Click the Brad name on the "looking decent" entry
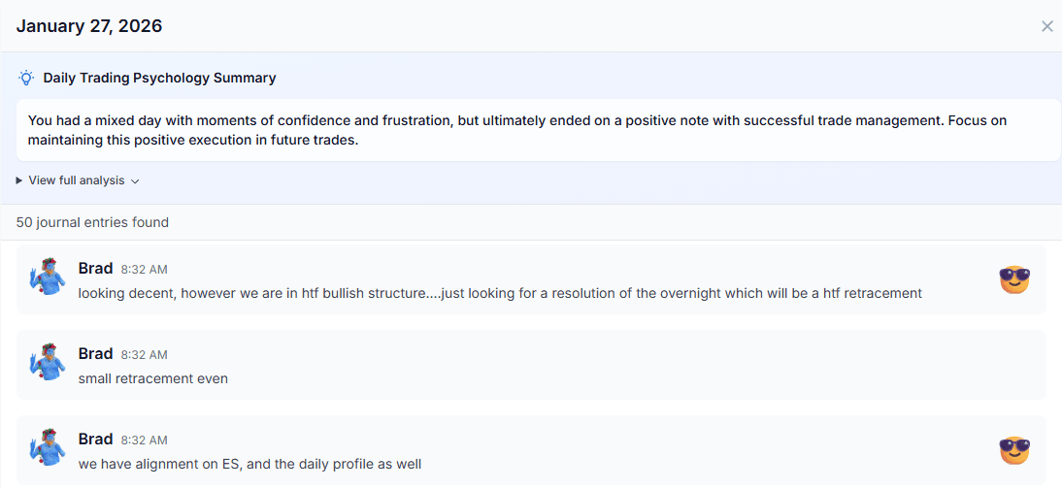 point(95,268)
